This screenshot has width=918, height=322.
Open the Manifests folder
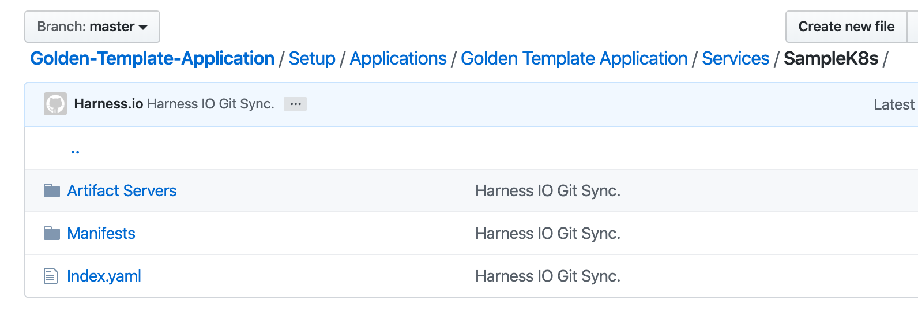coord(101,233)
